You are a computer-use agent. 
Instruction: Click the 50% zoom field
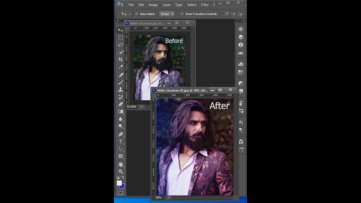[159, 198]
